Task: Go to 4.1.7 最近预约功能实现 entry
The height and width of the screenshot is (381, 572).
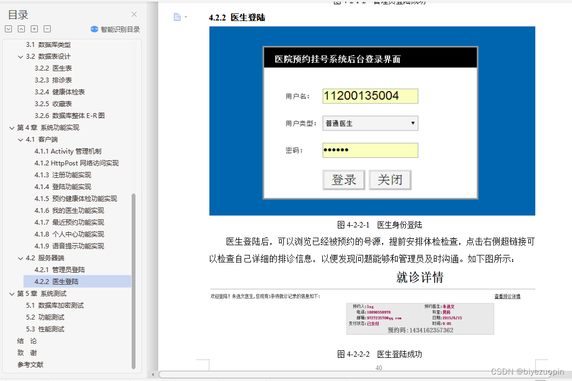Action: (x=69, y=223)
